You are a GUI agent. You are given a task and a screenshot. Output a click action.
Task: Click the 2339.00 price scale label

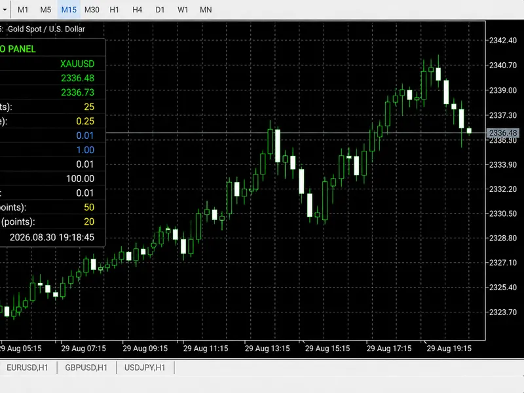tap(503, 90)
